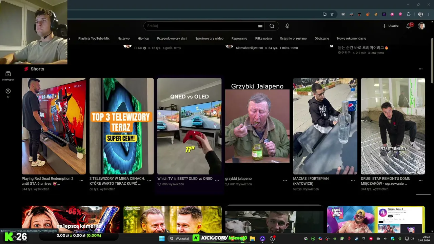This screenshot has height=244, width=434.
Task: Play the TOP 3 TELEWIZORY short thumbnail
Action: pos(121,126)
